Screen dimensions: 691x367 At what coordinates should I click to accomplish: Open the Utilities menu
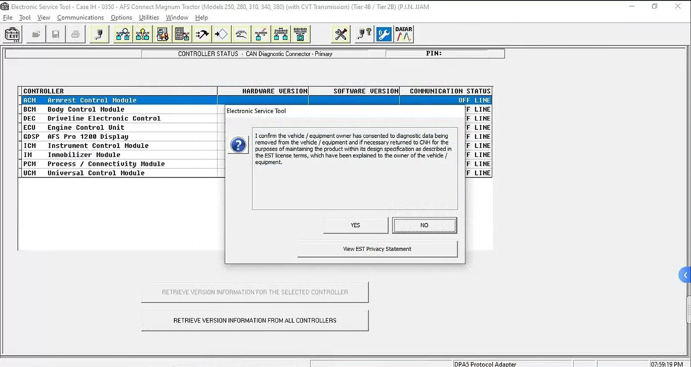tap(149, 17)
